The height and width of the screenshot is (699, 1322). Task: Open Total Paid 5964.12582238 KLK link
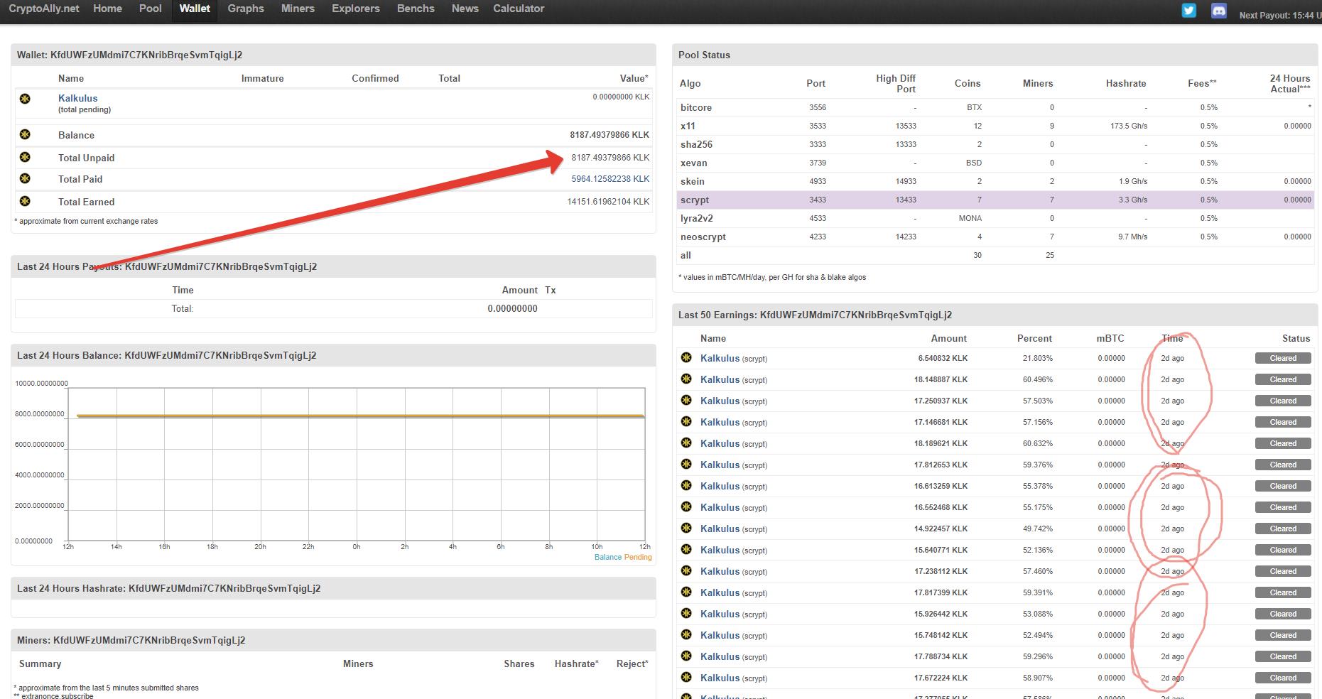pos(610,179)
